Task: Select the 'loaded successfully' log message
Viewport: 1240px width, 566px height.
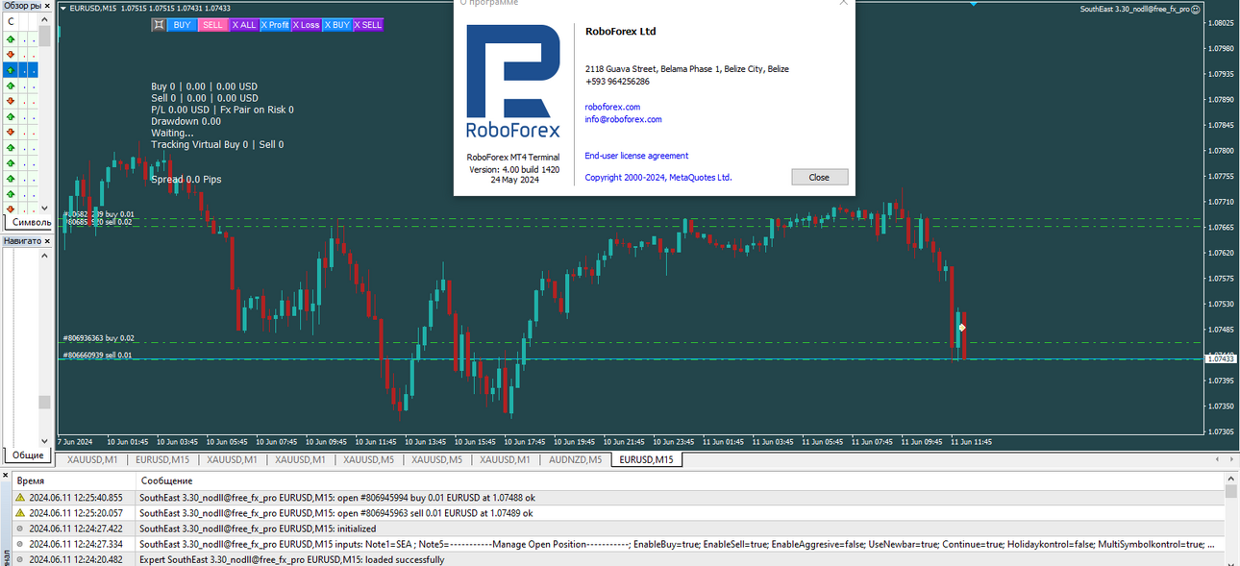Action: tap(292, 559)
